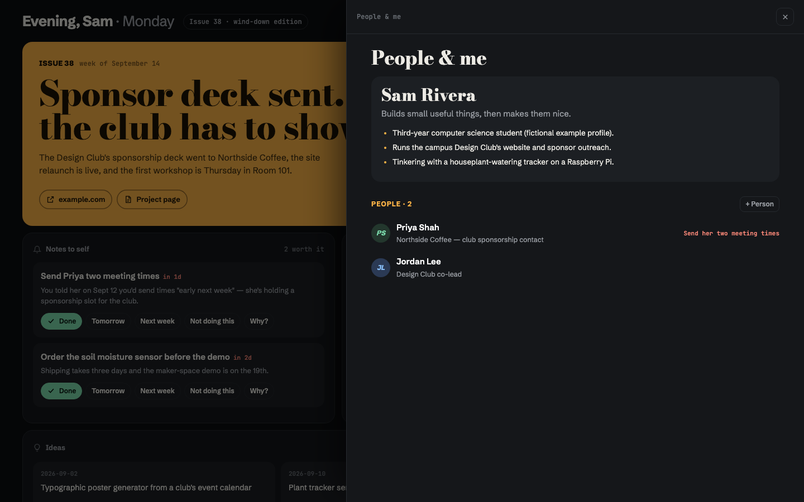Click 'Design Club co-lead' description
804x502 pixels.
click(429, 274)
